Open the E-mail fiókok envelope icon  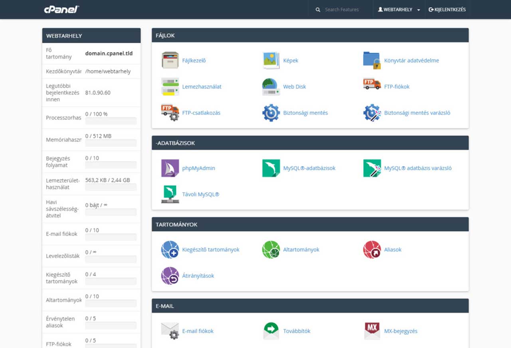(x=170, y=331)
